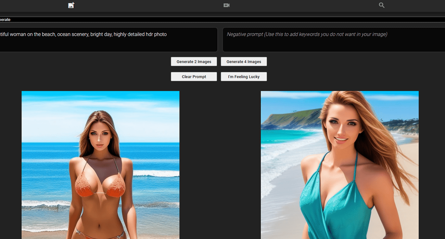Open the image generation tab icon

71,5
